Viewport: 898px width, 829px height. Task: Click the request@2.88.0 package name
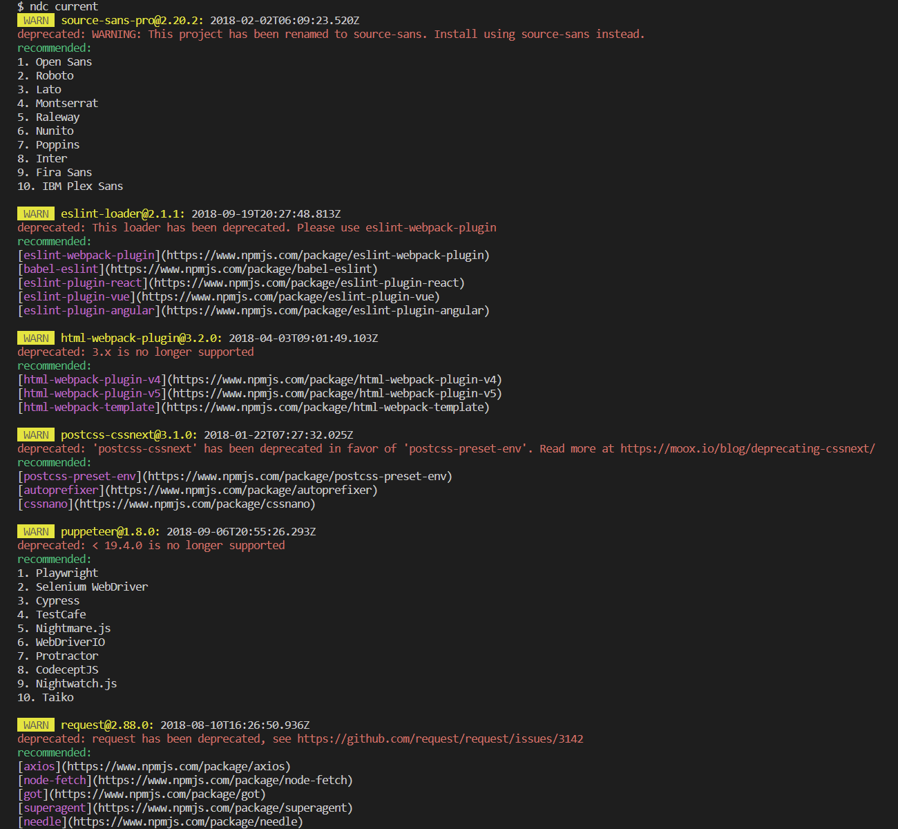click(108, 725)
